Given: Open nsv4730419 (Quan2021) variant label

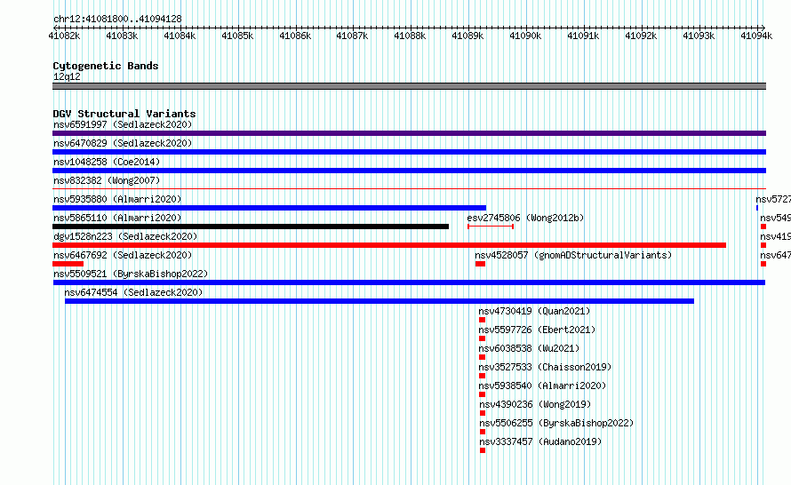Looking at the screenshot, I should point(534,311).
